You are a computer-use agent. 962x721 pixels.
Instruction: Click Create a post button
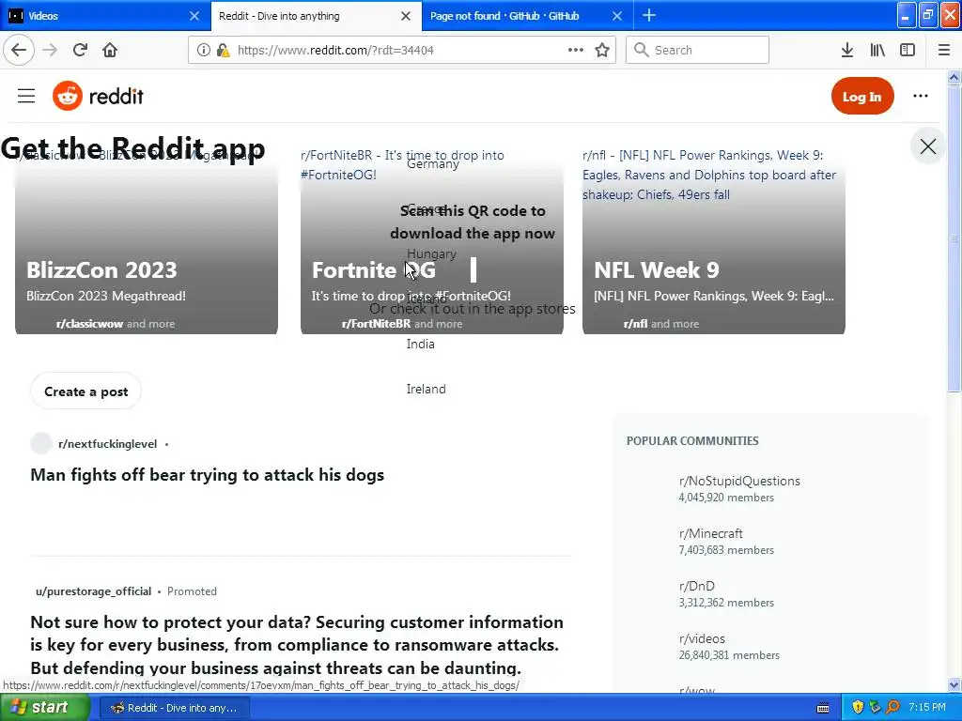pos(85,391)
